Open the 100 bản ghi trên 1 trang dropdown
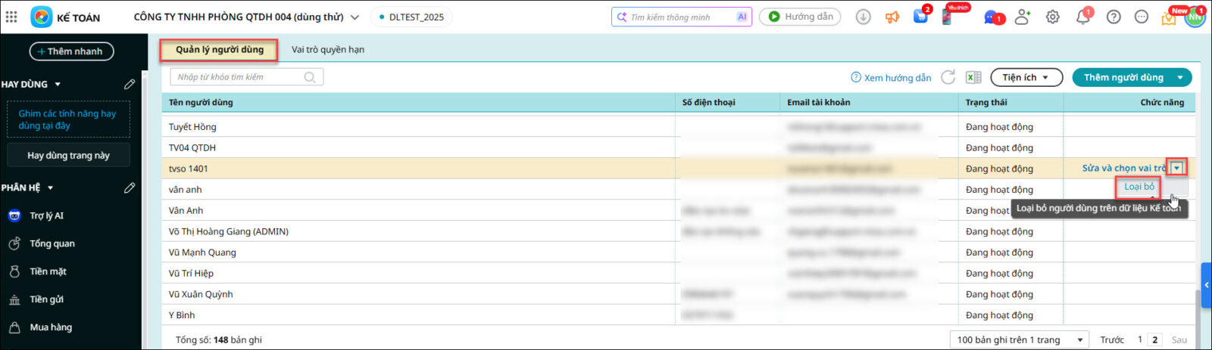Screen dimensions: 1212x350 (x=1020, y=340)
